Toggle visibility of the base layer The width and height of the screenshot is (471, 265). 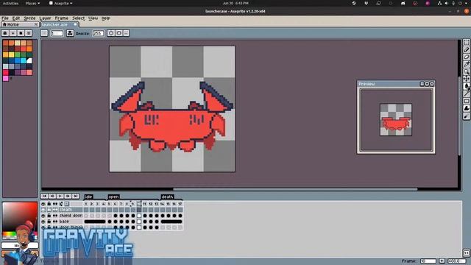(x=43, y=222)
